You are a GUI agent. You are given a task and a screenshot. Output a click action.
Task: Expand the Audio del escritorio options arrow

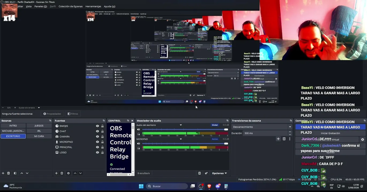[x=181, y=125]
